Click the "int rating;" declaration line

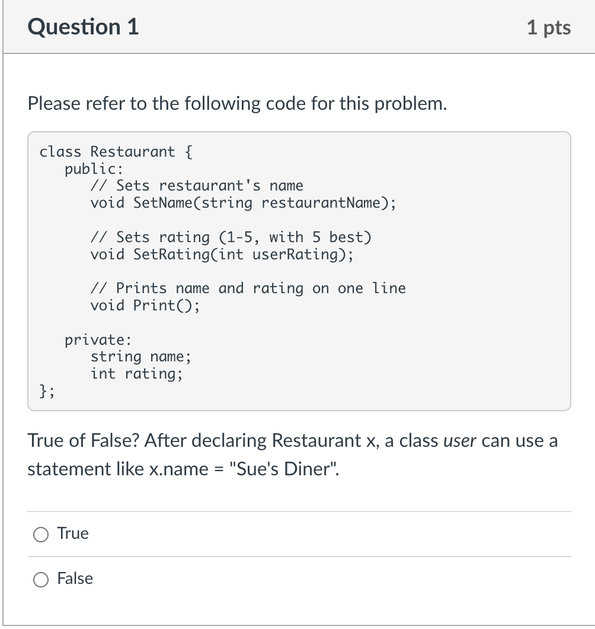(x=137, y=374)
